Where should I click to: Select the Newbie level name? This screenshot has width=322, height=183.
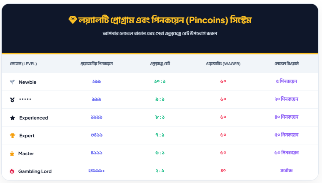[27, 82]
